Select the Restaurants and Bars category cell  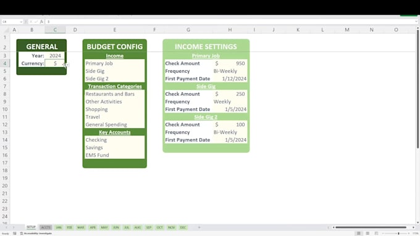[x=115, y=94]
